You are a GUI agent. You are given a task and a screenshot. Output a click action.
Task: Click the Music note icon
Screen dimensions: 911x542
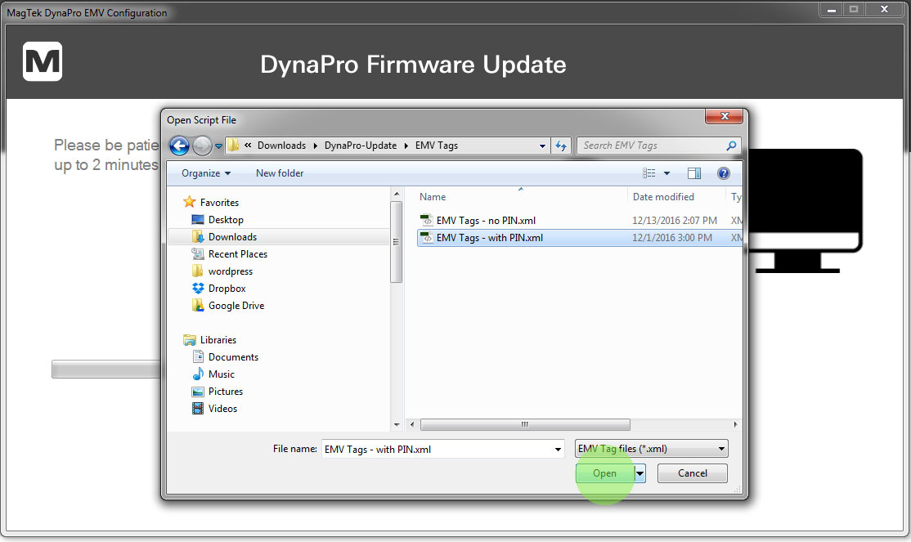[x=198, y=374]
